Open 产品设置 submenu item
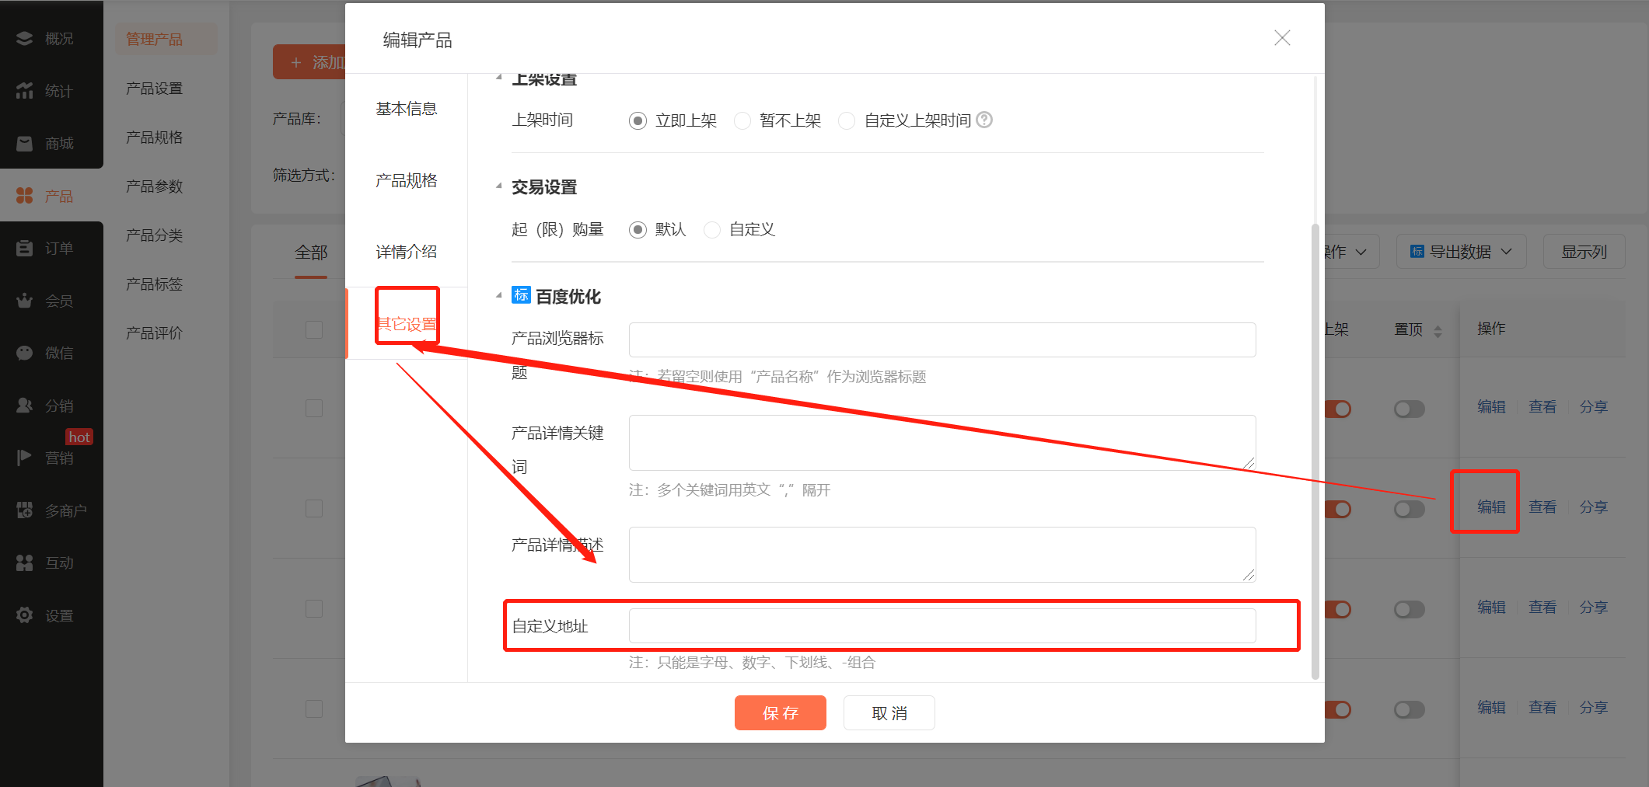 pos(154,89)
